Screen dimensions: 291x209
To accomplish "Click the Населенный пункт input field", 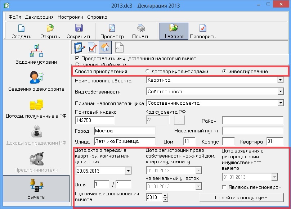I will [x=253, y=131].
